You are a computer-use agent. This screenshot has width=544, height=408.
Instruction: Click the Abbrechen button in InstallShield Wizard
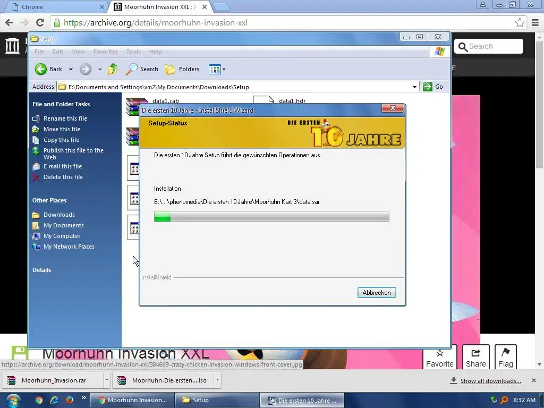click(x=377, y=293)
